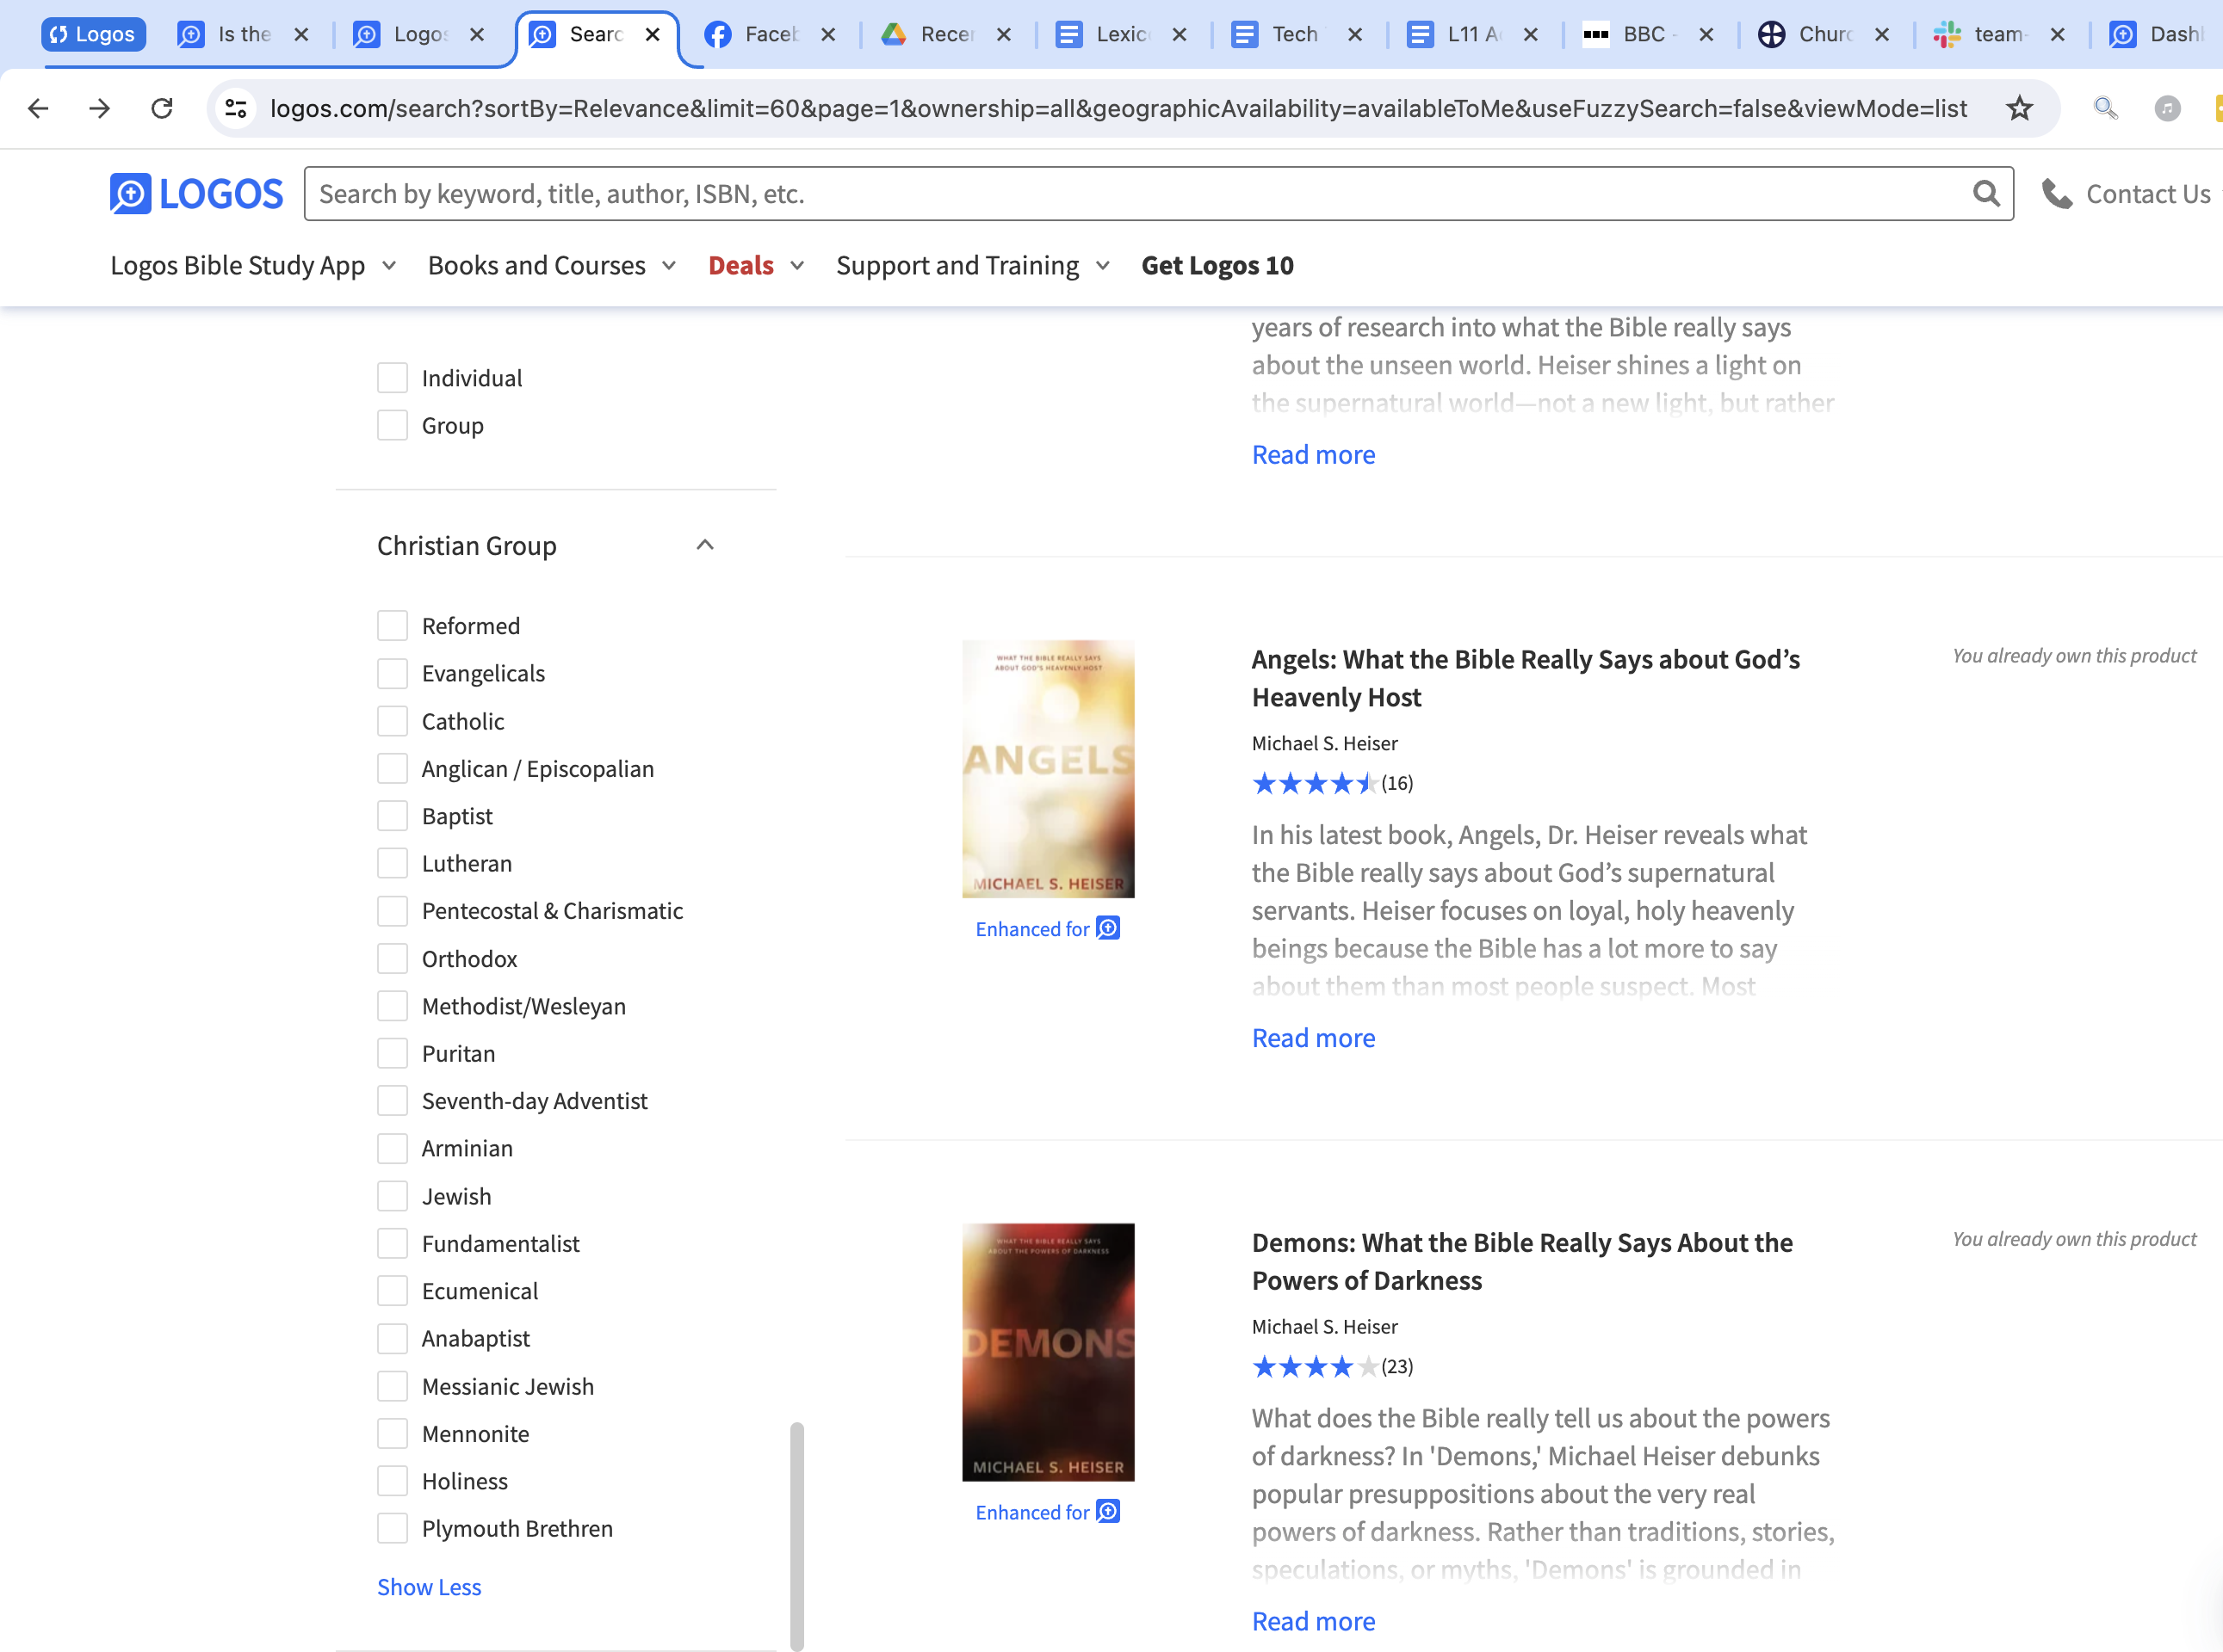Close the Facebook tab
Image resolution: width=2223 pixels, height=1652 pixels.
pyautogui.click(x=828, y=34)
